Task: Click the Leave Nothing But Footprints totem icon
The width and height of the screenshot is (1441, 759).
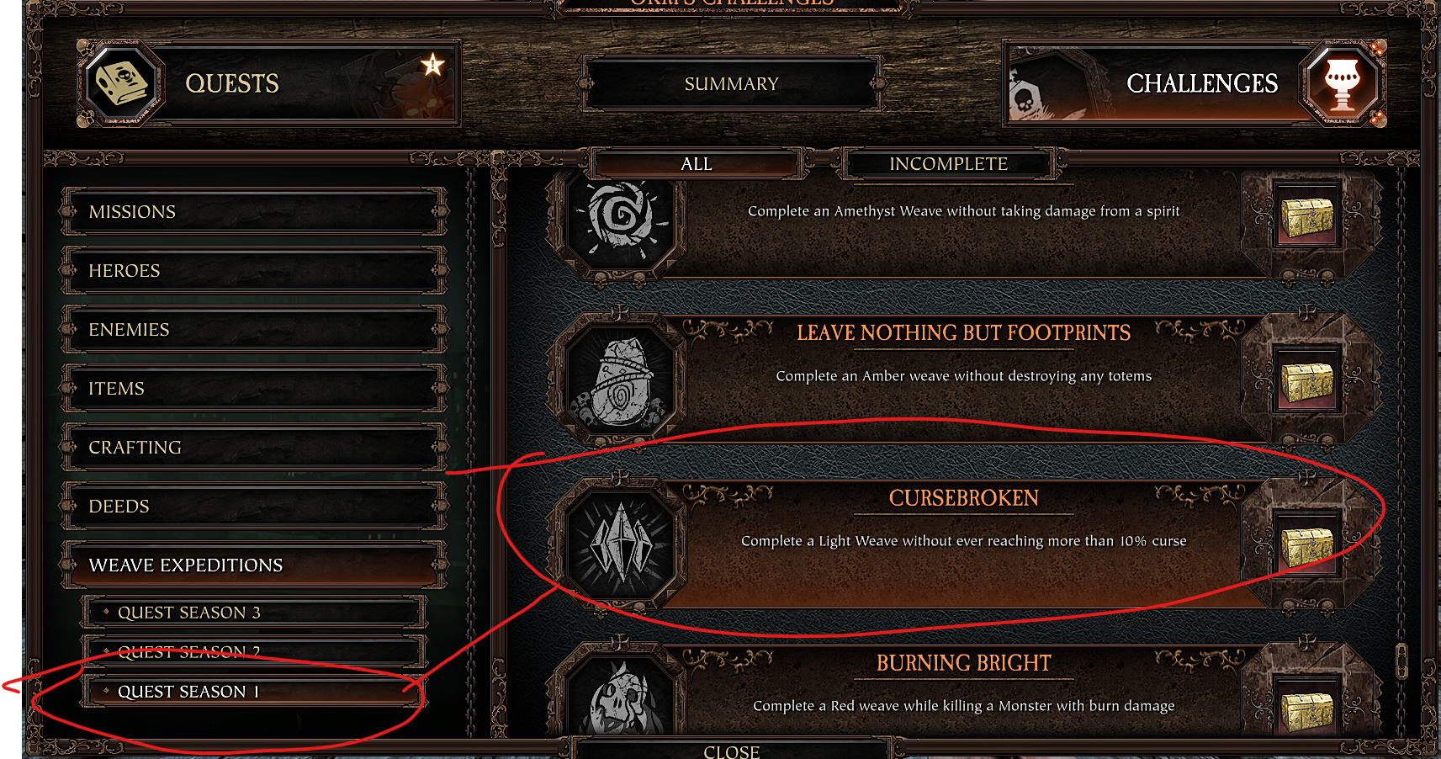Action: (622, 379)
